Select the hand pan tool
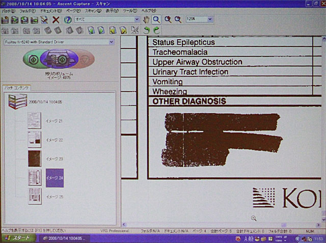The image size is (326, 243). [146, 19]
